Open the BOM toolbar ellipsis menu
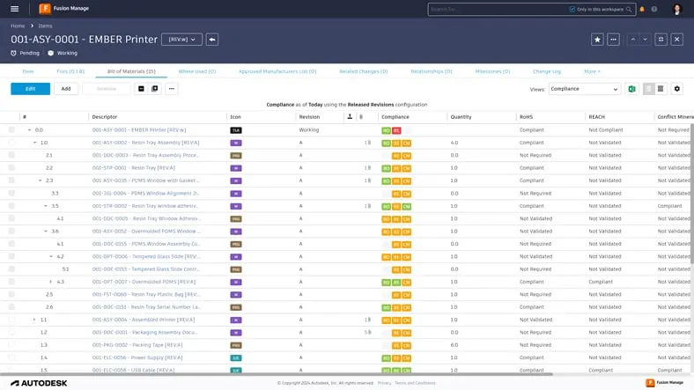The height and width of the screenshot is (390, 694). pyautogui.click(x=171, y=89)
